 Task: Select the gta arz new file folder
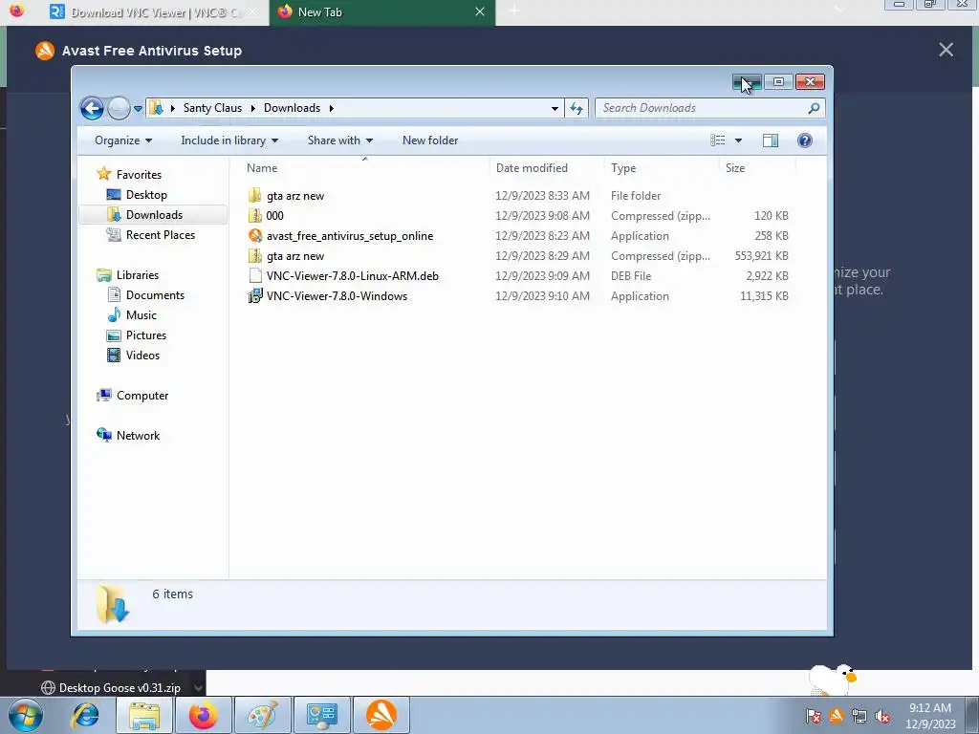295,196
